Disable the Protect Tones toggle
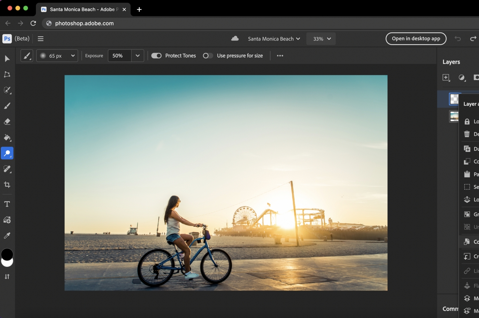479x318 pixels. (156, 56)
